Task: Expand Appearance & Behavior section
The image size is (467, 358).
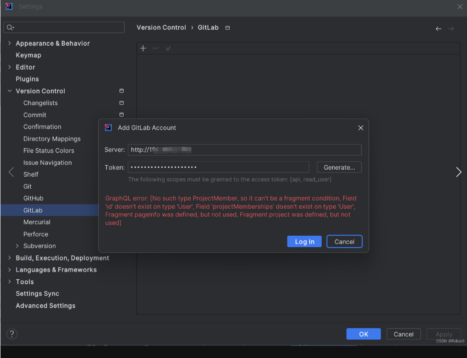Action: point(10,43)
